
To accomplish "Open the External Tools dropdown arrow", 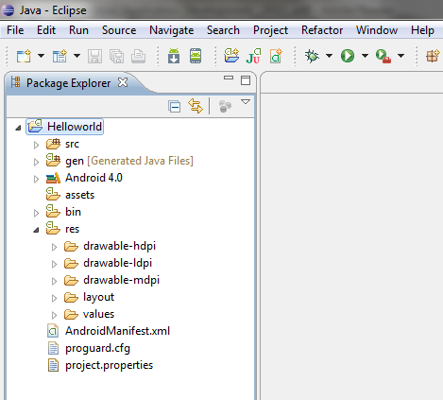I will click(x=400, y=56).
